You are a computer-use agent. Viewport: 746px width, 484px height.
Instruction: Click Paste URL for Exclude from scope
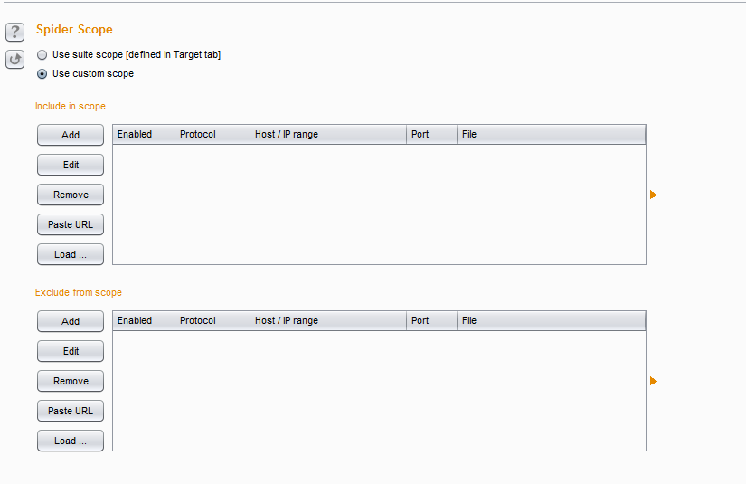click(71, 411)
